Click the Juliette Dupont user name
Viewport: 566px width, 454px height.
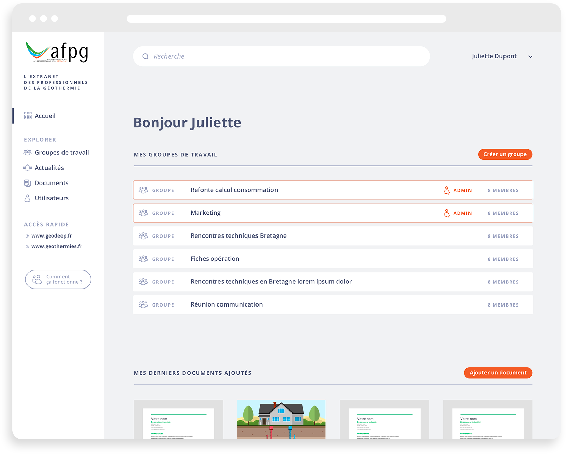coord(494,56)
